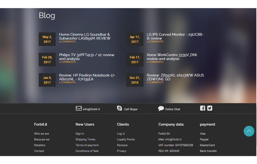
Task: Click the Skype logo icon
Action: 119,108
